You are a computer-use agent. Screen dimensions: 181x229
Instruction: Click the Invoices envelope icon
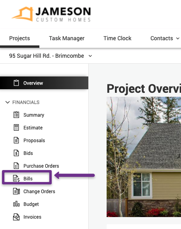(x=16, y=217)
